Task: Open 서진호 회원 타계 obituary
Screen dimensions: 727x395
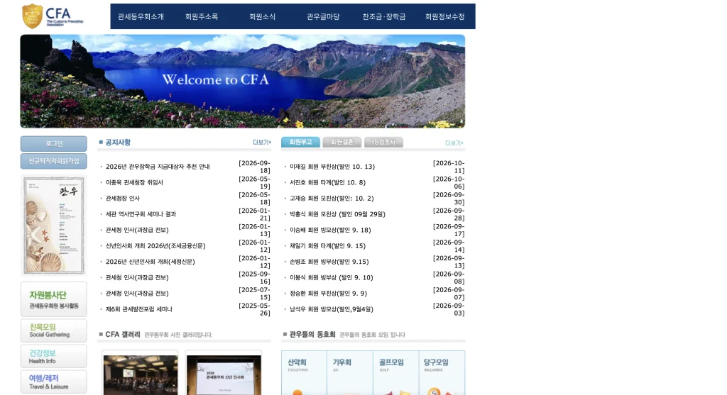Action: tap(327, 182)
